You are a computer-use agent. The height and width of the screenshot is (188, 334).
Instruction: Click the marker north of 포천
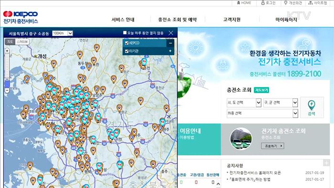[97, 48]
